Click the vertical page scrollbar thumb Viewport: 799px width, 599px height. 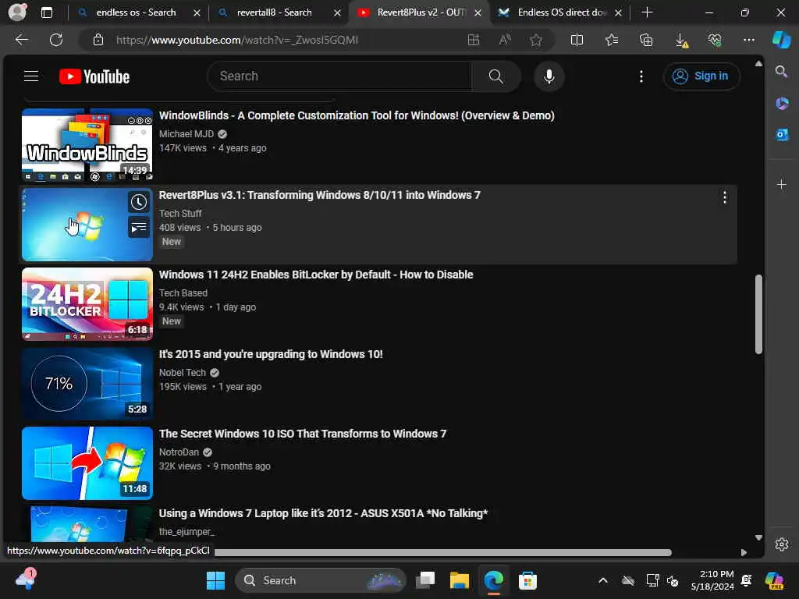758,314
